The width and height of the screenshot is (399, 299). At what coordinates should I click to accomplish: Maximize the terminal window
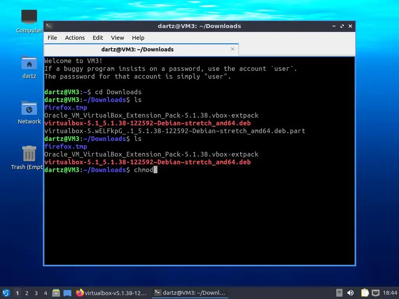[342, 26]
